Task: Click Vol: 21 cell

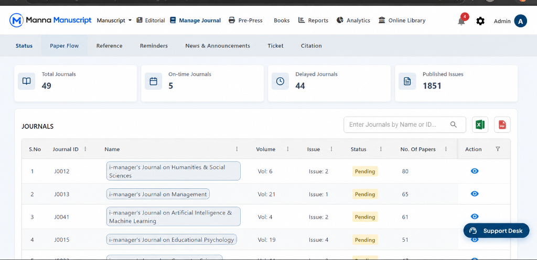Action: (266, 194)
